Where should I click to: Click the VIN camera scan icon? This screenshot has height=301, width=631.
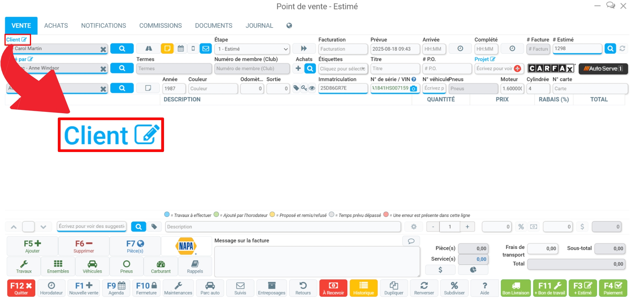click(x=413, y=89)
